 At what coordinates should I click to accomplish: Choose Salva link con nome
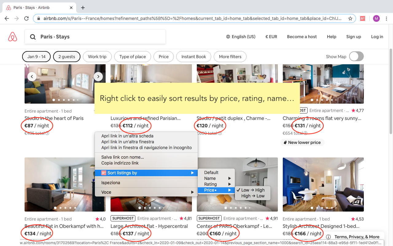coord(146,157)
